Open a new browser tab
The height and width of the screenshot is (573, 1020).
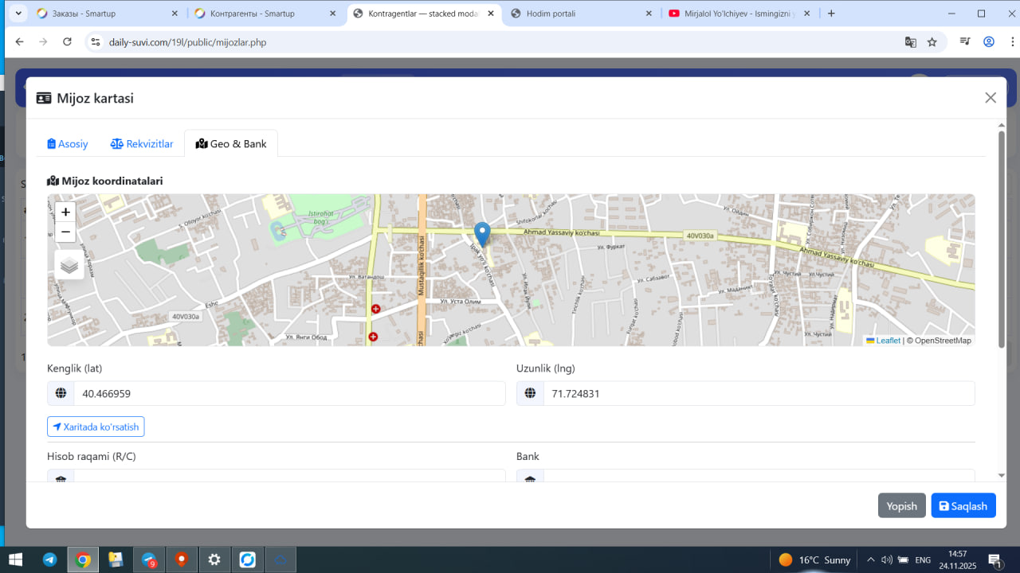tap(831, 14)
